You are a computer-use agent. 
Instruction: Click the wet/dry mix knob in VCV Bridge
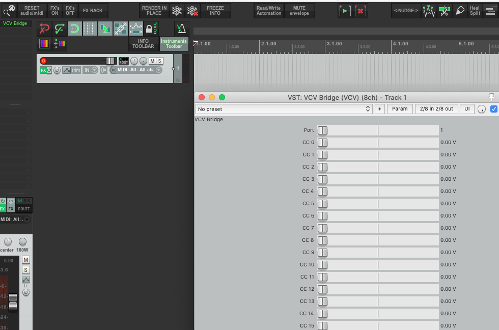tap(482, 109)
